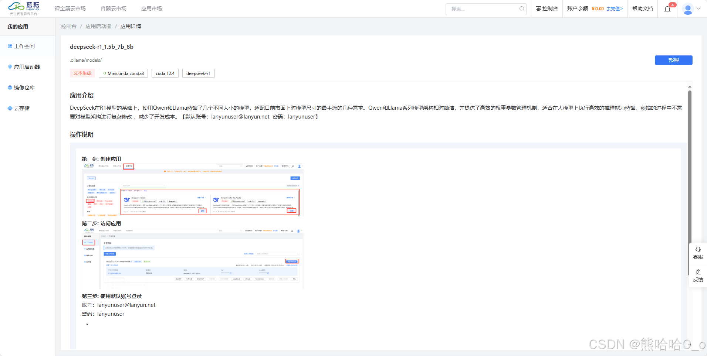Expand the user account dropdown arrow
Image resolution: width=707 pixels, height=356 pixels.
698,8
